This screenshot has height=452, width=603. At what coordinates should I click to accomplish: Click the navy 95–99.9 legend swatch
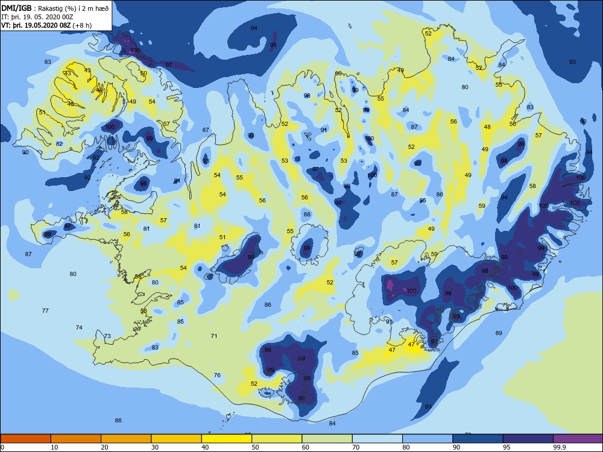point(528,439)
